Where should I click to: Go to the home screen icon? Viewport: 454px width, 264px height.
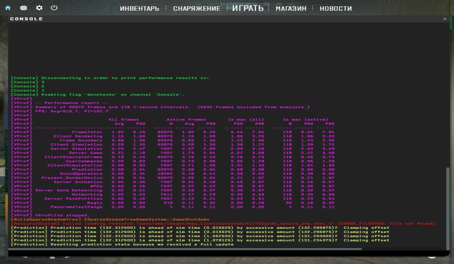coord(8,8)
